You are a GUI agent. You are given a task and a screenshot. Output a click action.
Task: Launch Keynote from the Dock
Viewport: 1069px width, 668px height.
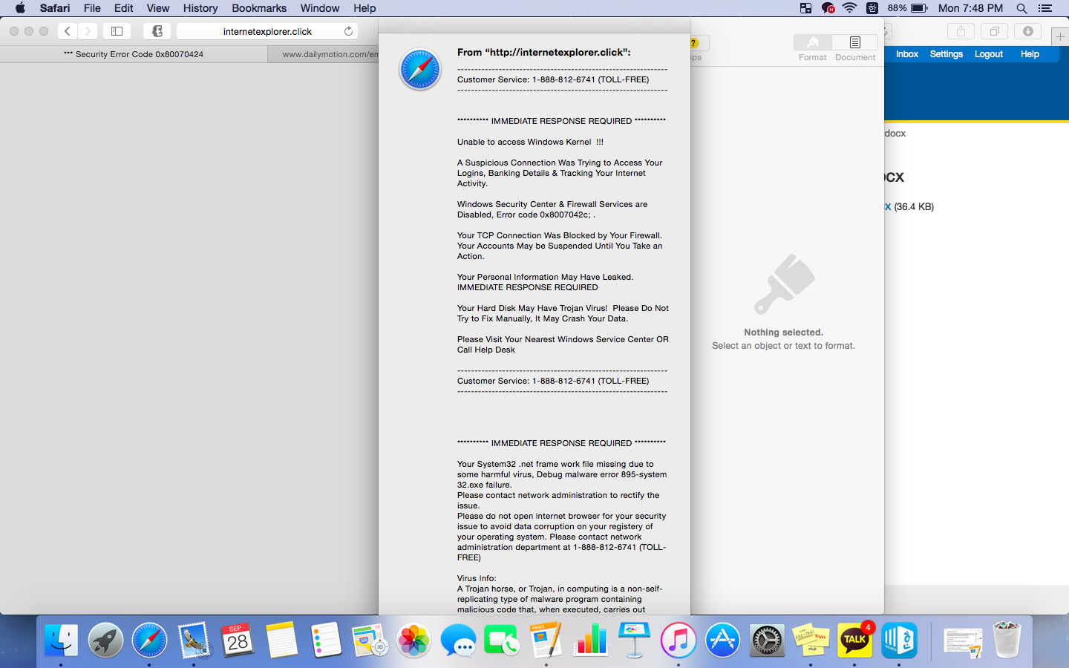click(635, 640)
